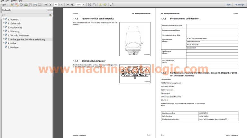247x138 pixels.
Task: Open the Help menu
Action: [x=21, y=1]
